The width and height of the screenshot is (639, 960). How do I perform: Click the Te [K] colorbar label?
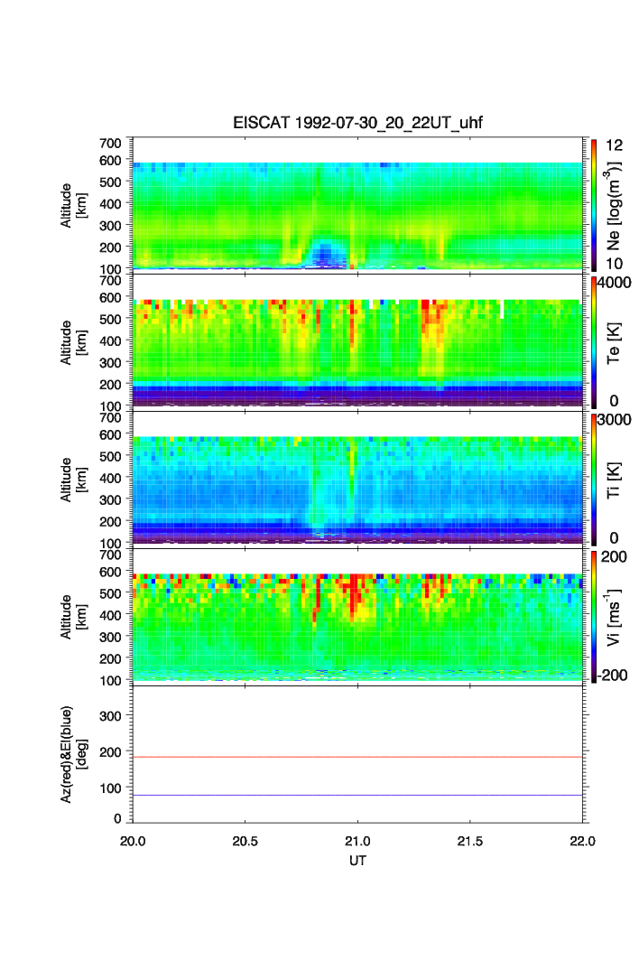coord(614,343)
